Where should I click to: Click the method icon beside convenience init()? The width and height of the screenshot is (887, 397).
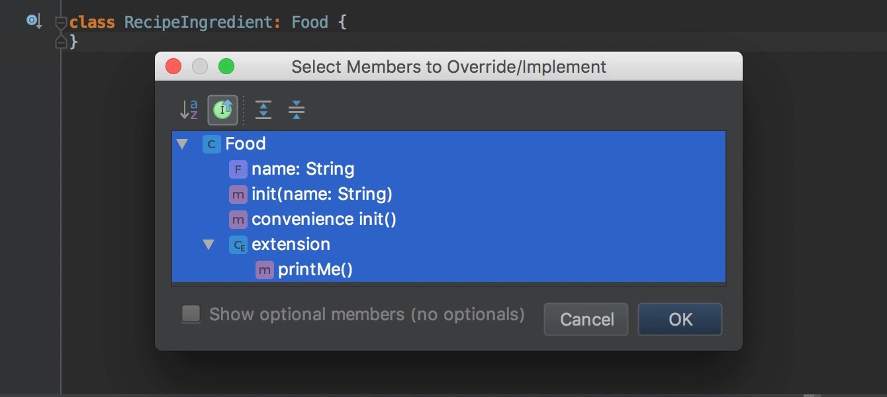(237, 219)
